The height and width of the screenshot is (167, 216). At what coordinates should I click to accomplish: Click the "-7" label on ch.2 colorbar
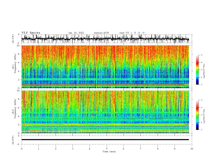(x=201, y=130)
